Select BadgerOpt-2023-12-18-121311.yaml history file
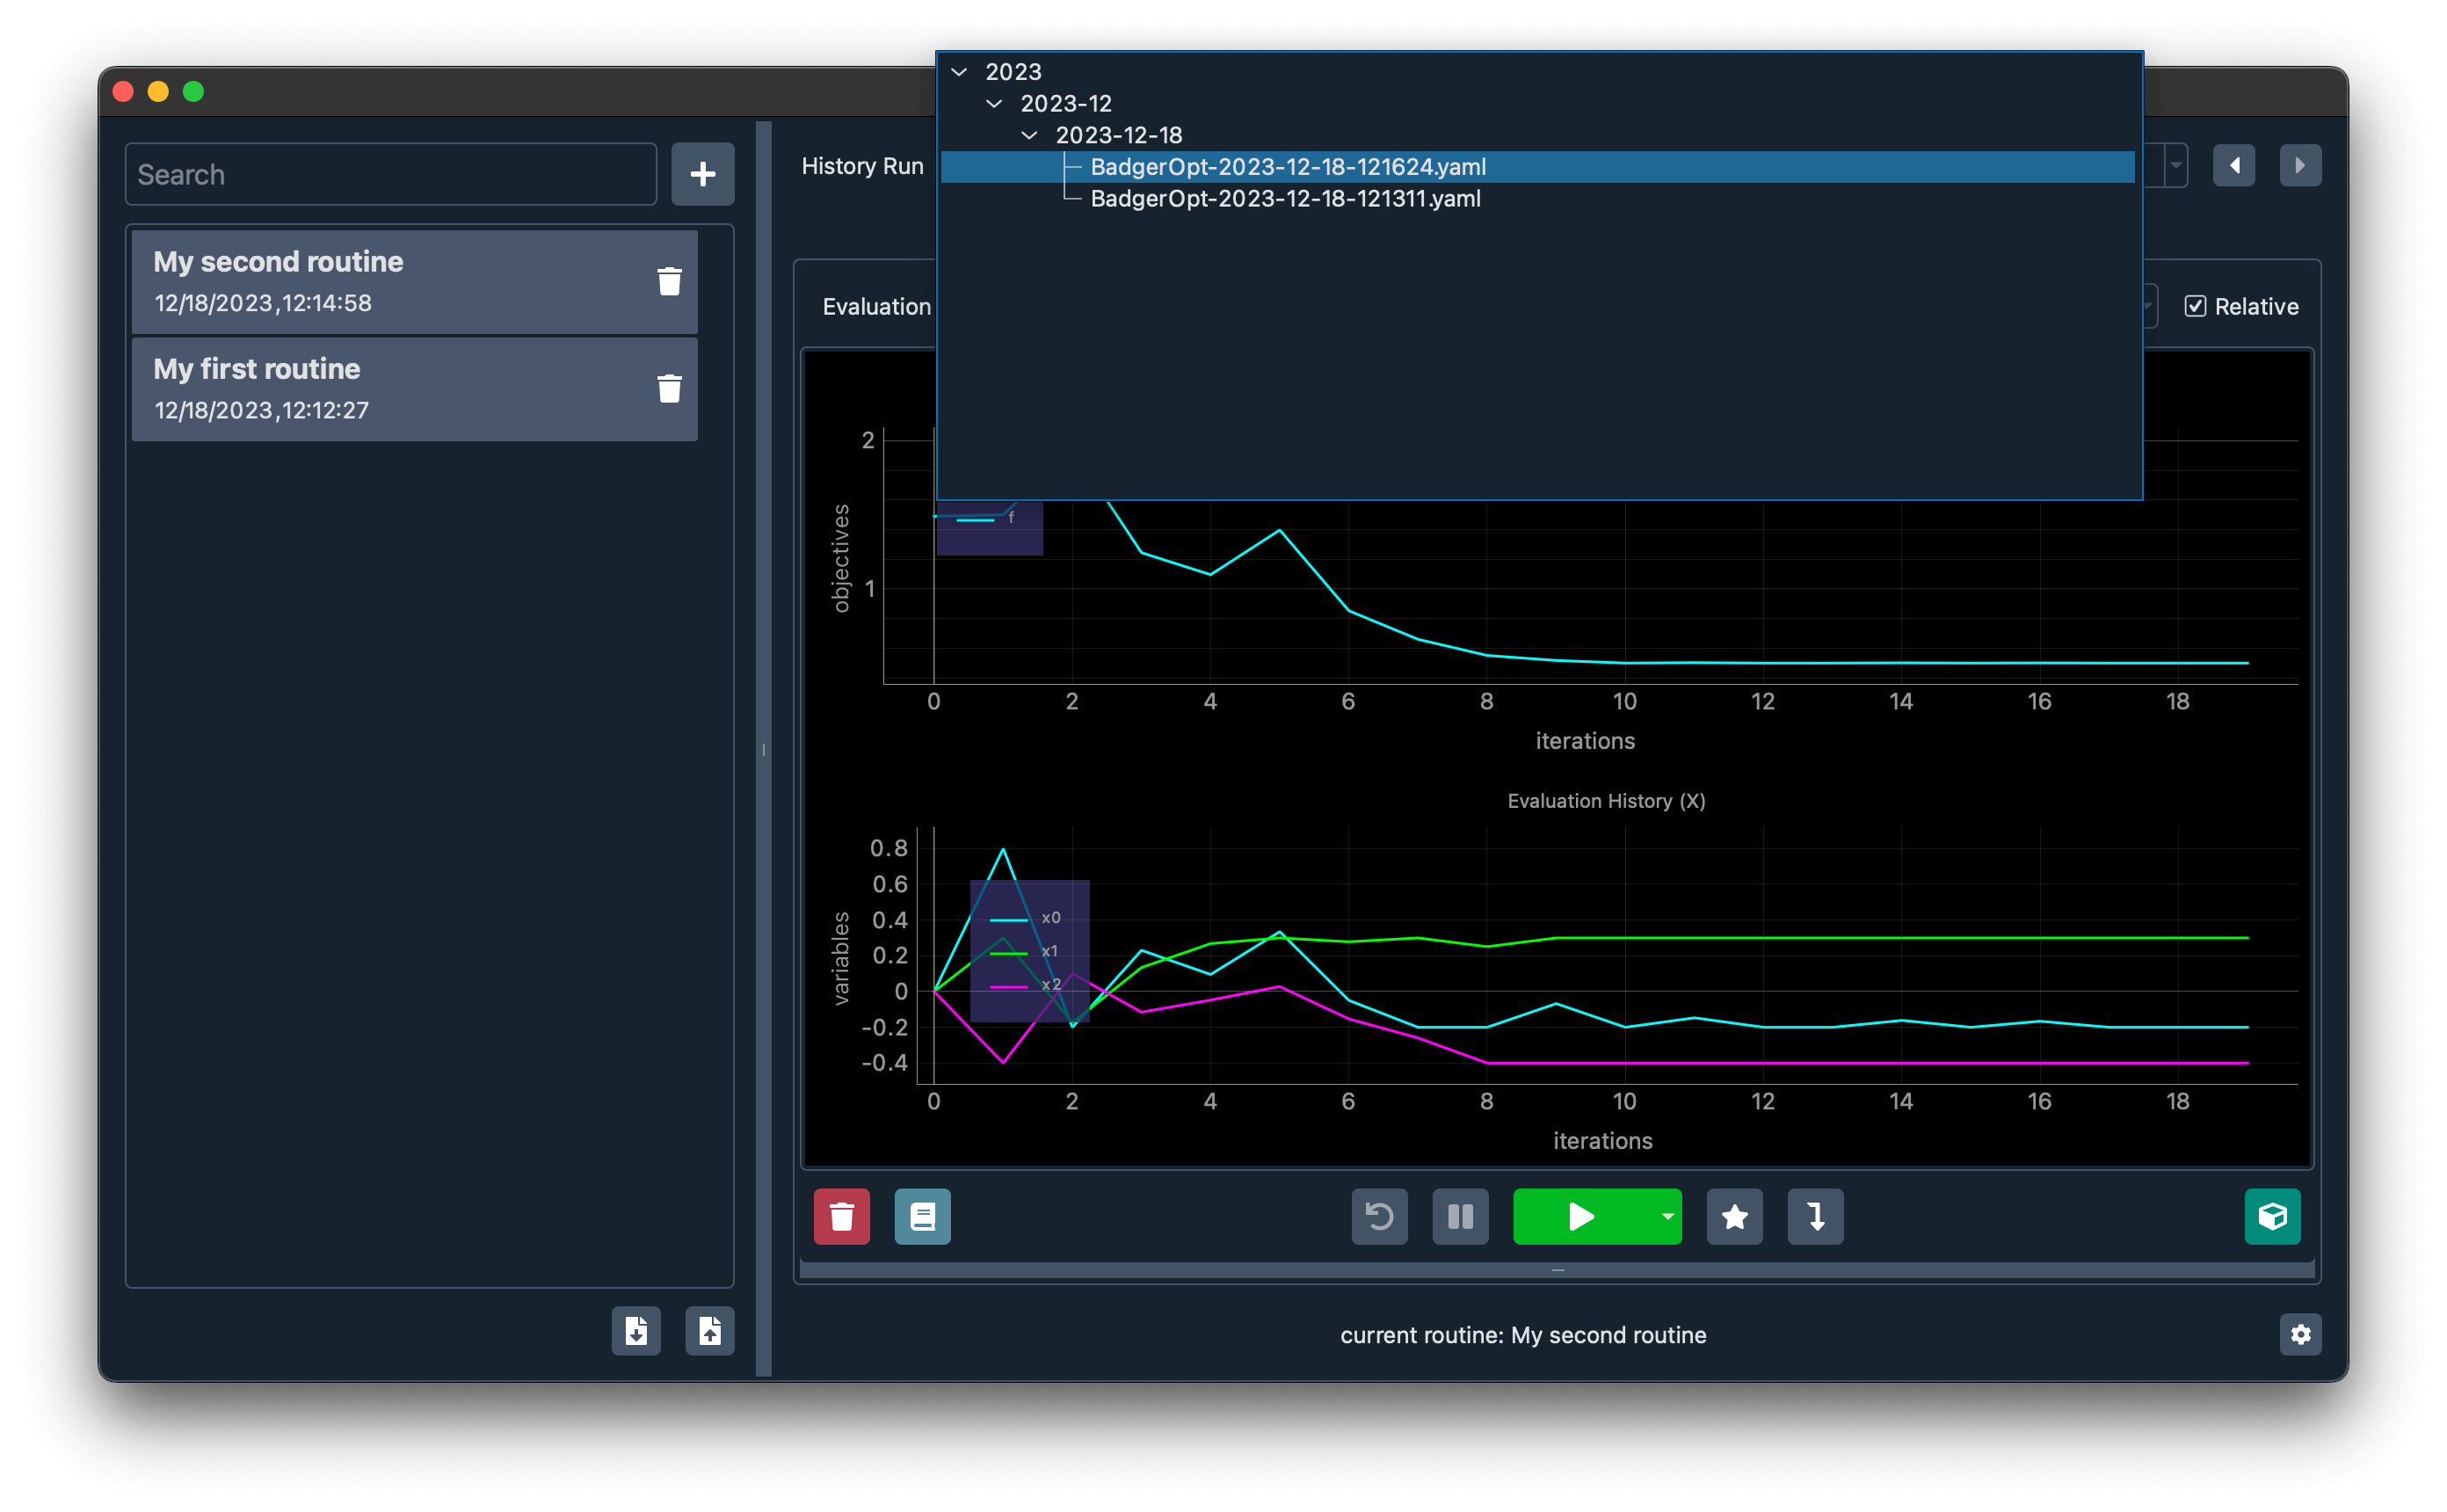The width and height of the screenshot is (2447, 1512). 1285,198
